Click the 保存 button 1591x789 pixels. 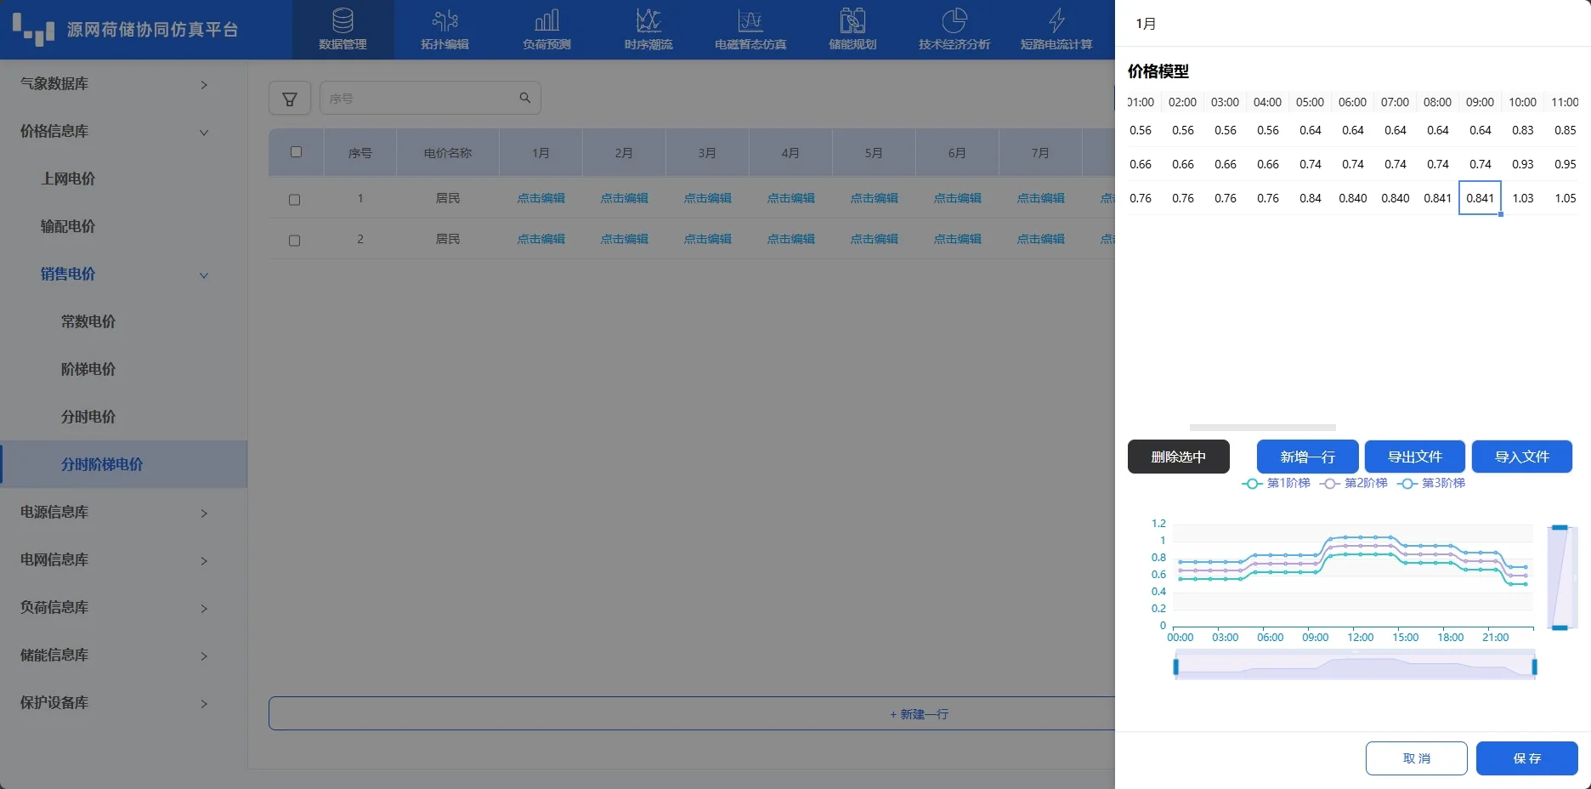coord(1526,758)
